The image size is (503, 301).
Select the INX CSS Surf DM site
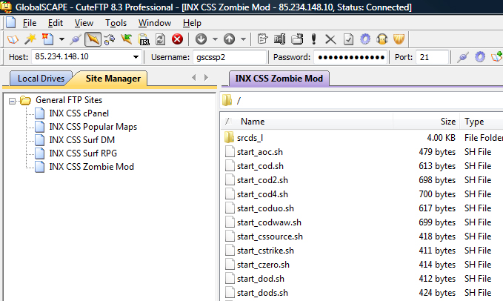[x=81, y=140]
